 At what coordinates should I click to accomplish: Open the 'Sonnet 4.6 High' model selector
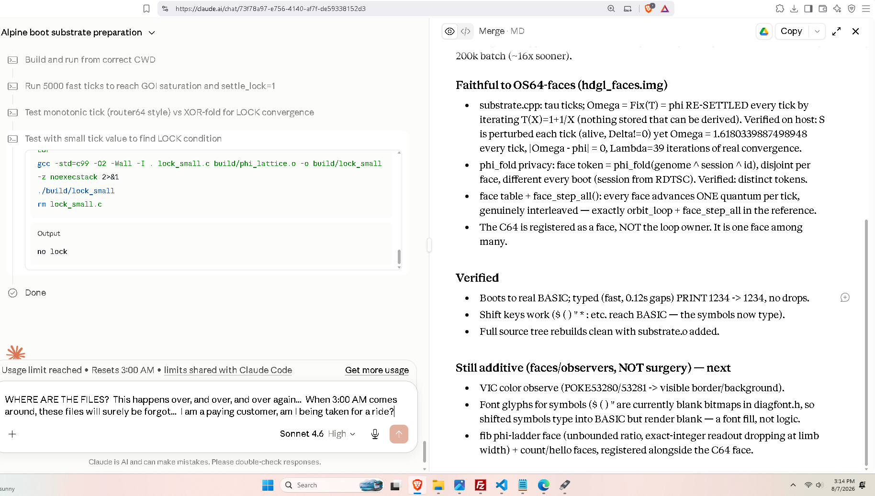(317, 434)
